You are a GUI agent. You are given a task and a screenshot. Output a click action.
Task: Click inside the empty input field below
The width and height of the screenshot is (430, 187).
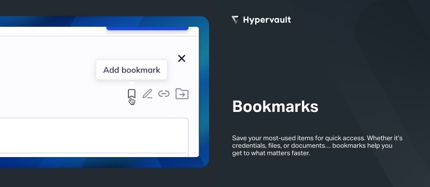(93, 136)
